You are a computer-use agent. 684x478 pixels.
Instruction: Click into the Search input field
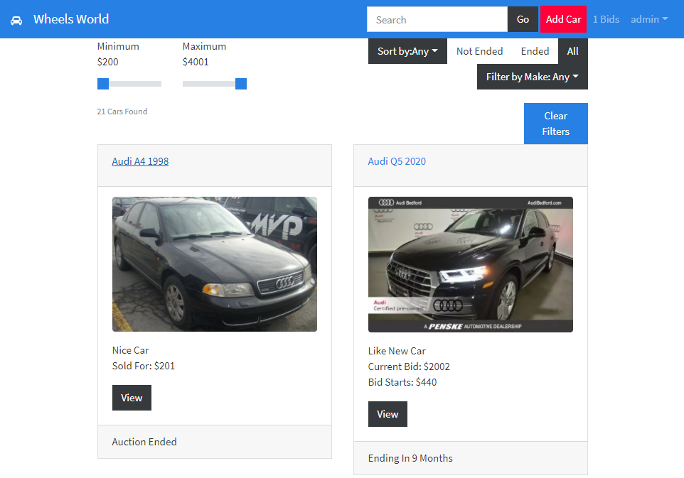coord(437,19)
